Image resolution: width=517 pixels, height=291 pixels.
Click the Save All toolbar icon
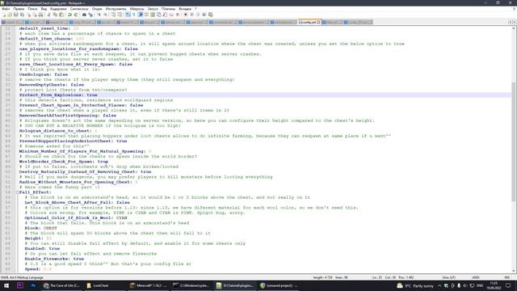(22, 15)
